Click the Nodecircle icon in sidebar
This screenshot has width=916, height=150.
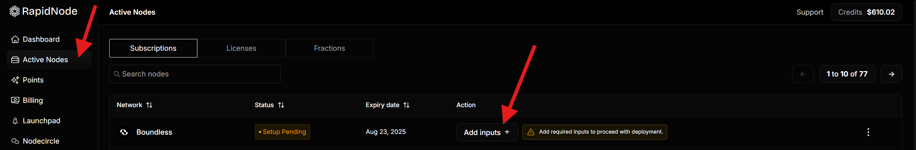click(15, 141)
